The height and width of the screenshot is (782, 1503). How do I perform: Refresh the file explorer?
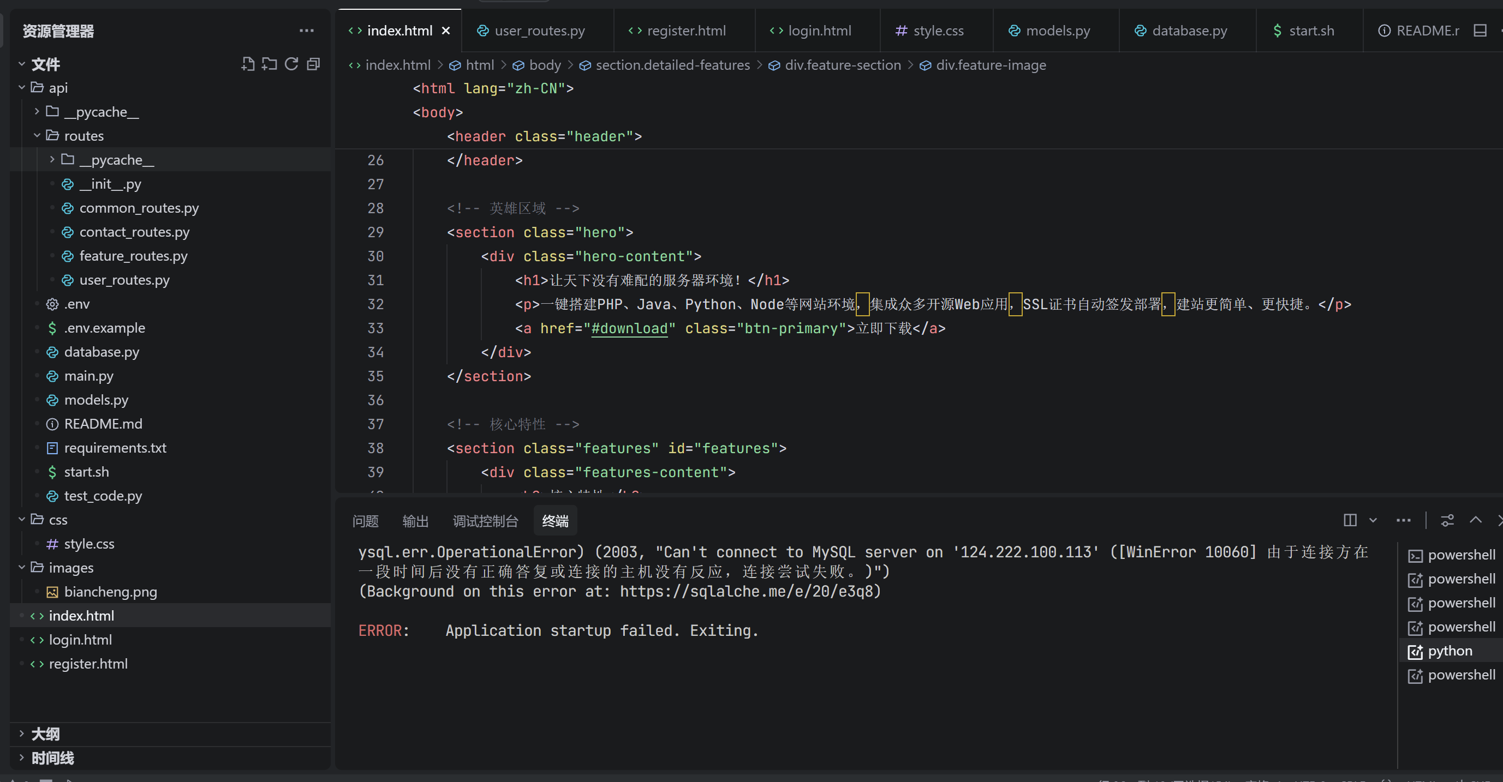291,64
